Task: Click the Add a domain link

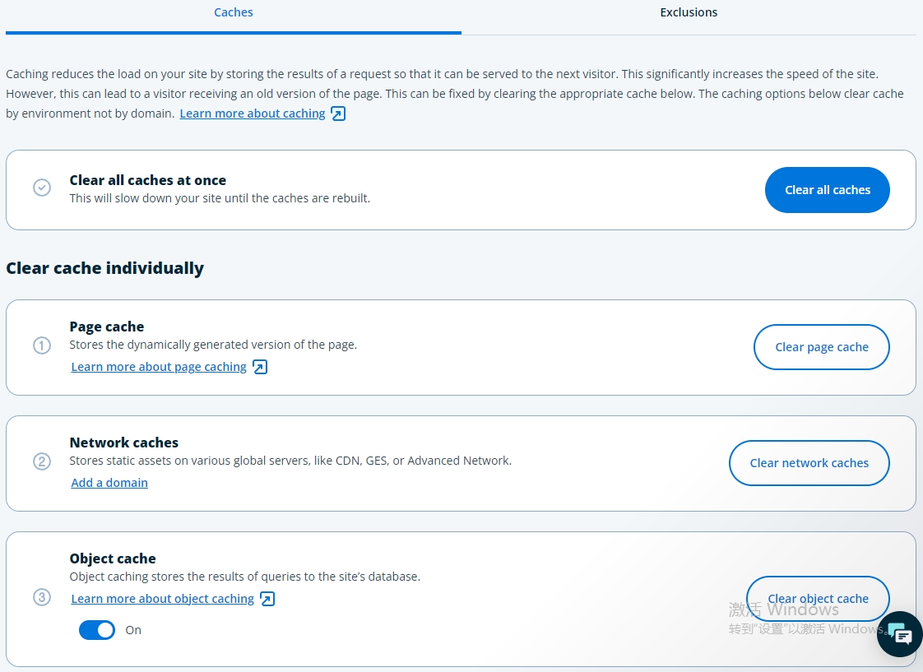Action: [x=109, y=483]
